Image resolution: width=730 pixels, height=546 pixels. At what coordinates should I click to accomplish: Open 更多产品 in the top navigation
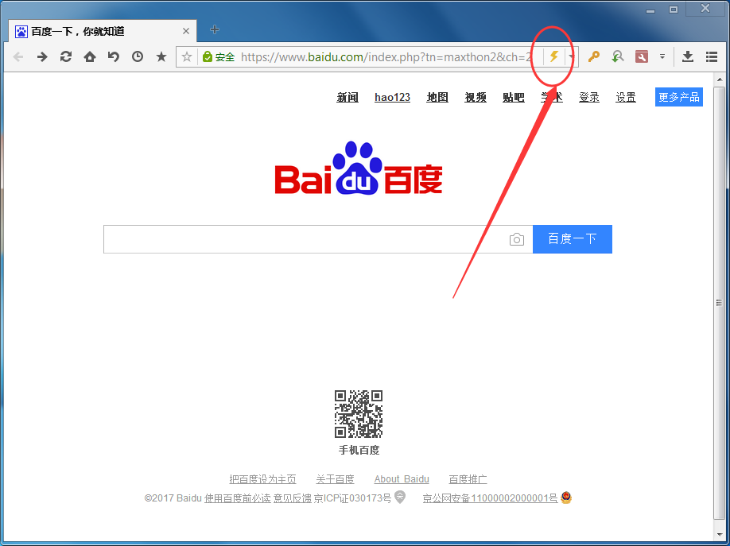click(678, 97)
